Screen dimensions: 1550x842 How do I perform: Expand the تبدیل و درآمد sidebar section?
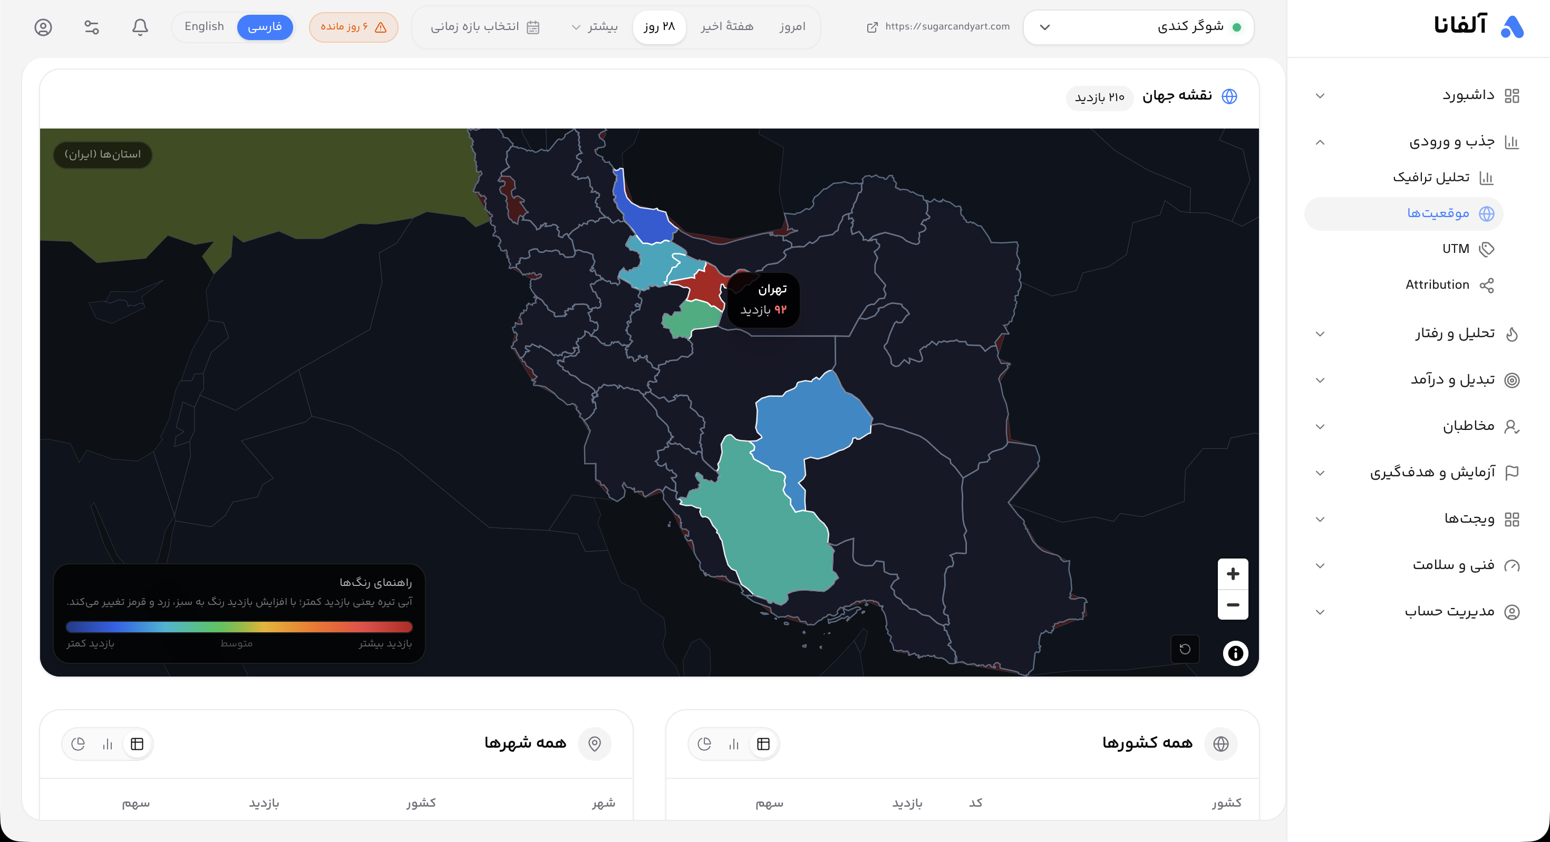pyautogui.click(x=1418, y=380)
